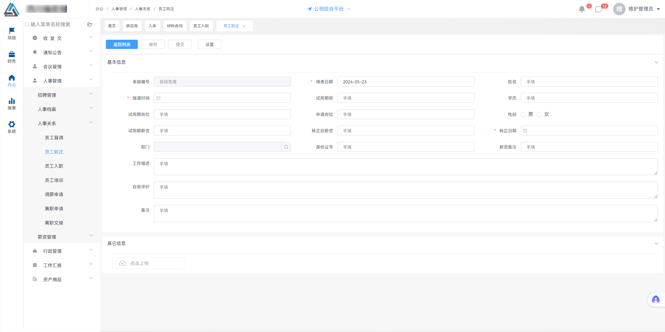The width and height of the screenshot is (665, 332).
Task: Focus the menu name search box
Action: click(55, 24)
